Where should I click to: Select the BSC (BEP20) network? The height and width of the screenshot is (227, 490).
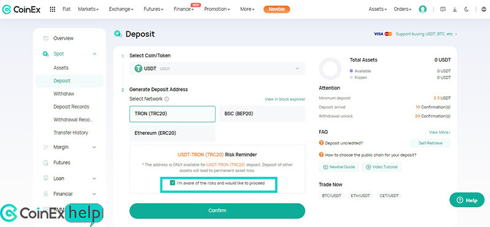click(x=262, y=114)
